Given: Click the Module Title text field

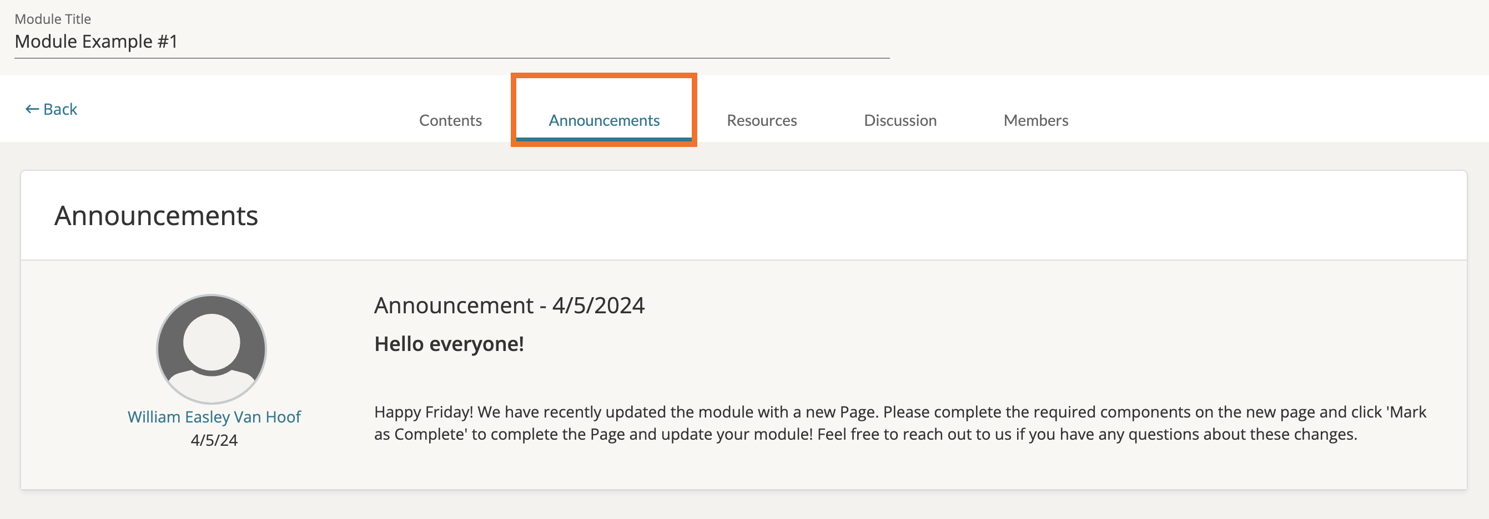Looking at the screenshot, I should (451, 42).
